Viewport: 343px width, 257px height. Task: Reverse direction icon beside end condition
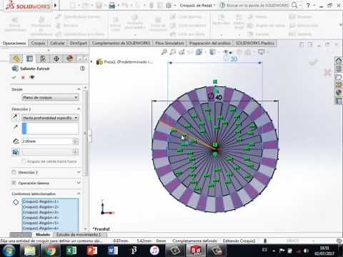(16, 117)
